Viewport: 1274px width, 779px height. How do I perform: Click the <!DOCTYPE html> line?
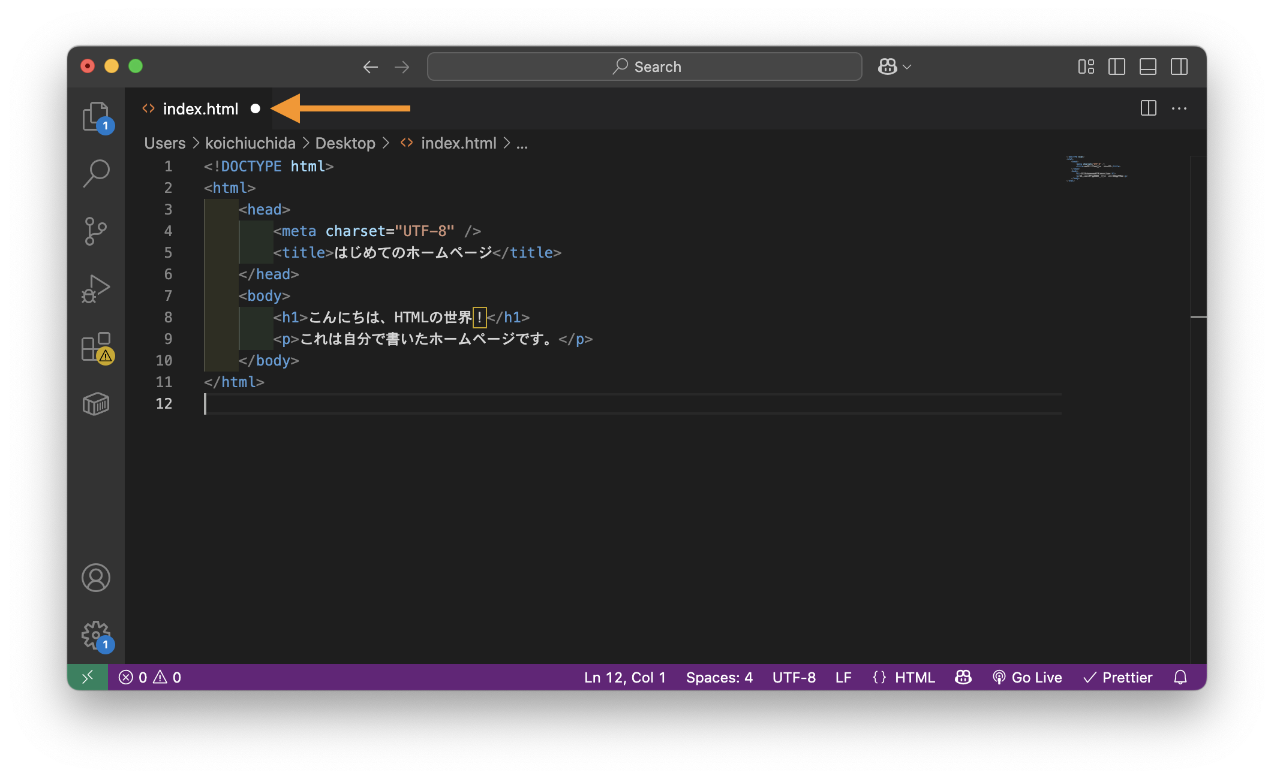point(269,166)
